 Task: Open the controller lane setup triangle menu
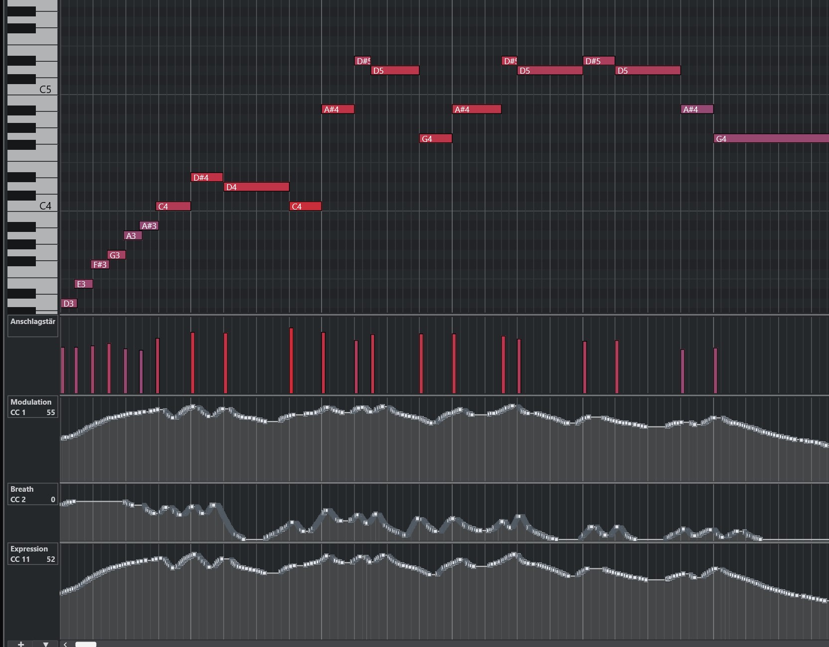[46, 644]
